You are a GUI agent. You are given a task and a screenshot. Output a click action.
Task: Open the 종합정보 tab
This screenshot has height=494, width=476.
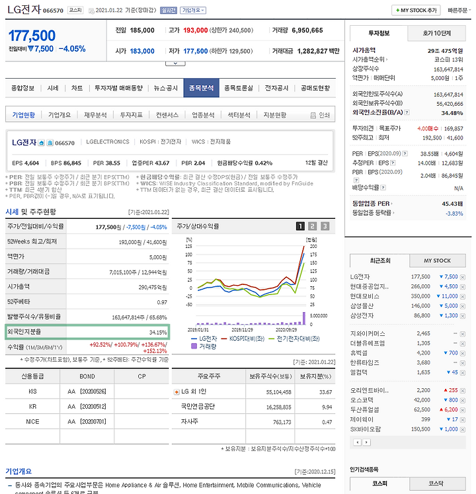pyautogui.click(x=22, y=88)
